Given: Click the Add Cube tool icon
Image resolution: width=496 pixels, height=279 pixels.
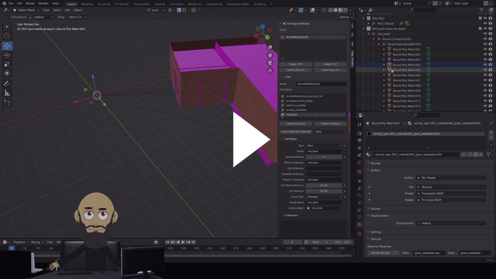Looking at the screenshot, I should coord(7,103).
